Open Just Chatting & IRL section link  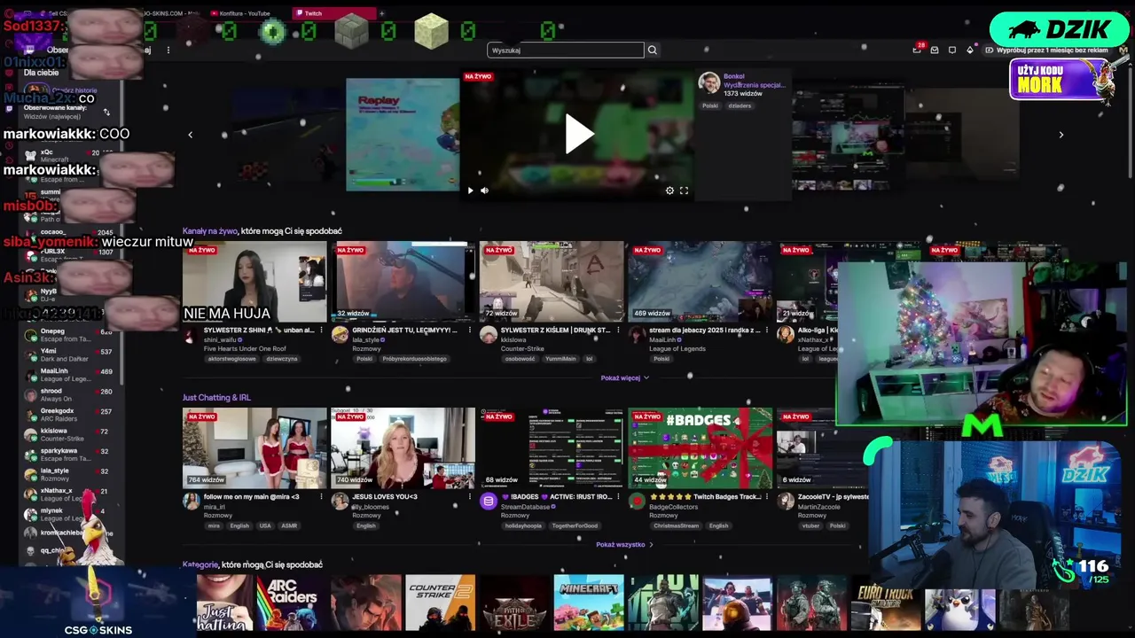tap(216, 398)
